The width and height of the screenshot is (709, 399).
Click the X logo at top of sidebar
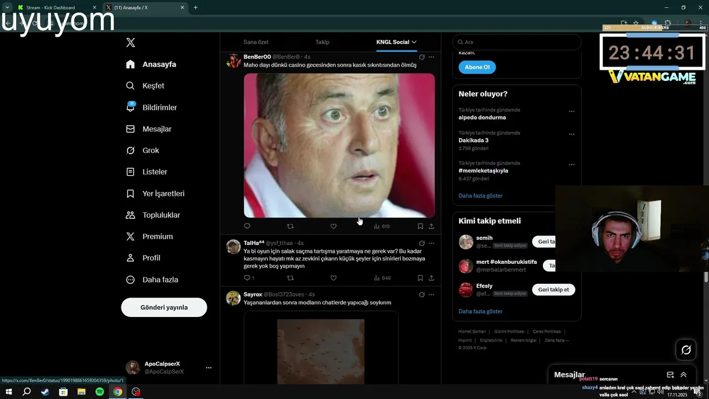point(131,43)
